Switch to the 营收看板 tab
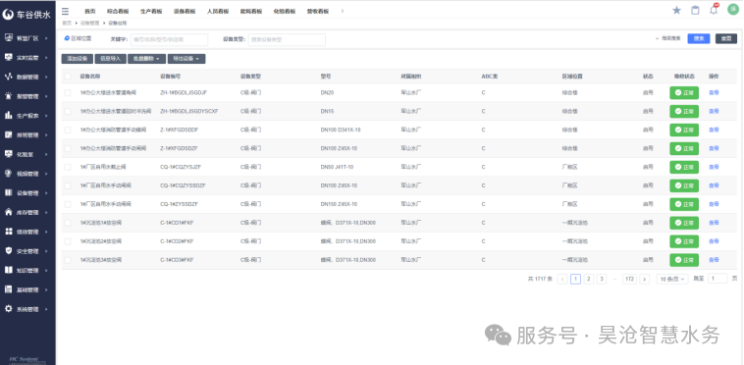744x365 pixels. (x=318, y=12)
